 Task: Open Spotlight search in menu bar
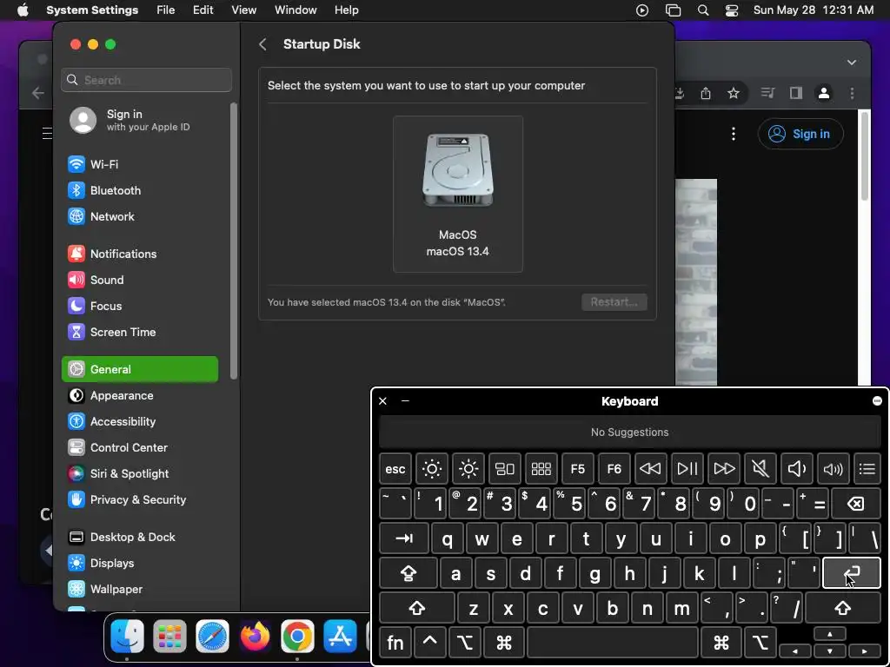pos(702,10)
